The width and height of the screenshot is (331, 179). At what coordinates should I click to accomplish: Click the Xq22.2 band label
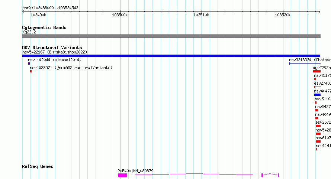pyautogui.click(x=29, y=32)
